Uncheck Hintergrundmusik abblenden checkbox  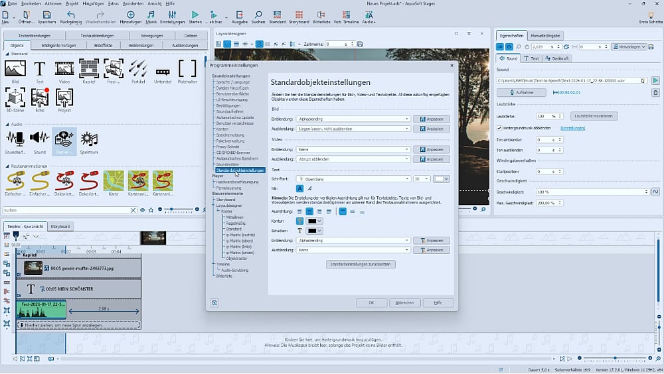(499, 127)
